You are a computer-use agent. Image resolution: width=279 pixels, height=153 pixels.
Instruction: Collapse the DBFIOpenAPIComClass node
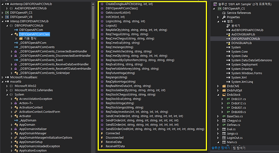pyautogui.click(x=12, y=34)
